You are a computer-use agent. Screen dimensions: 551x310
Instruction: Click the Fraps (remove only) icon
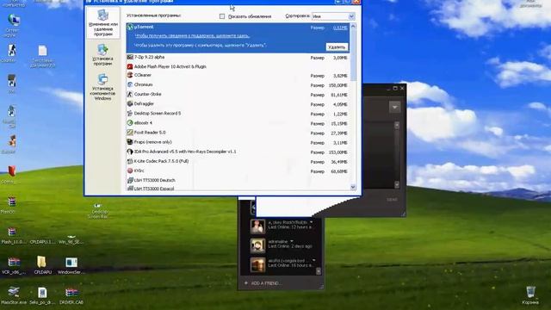(x=130, y=142)
